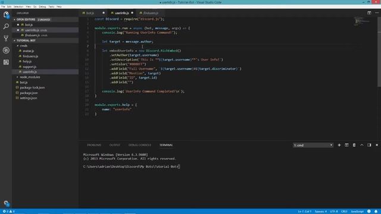The image size is (381, 214).
Task: Click unsaved dot on userinfo.js tab
Action: tap(132, 13)
